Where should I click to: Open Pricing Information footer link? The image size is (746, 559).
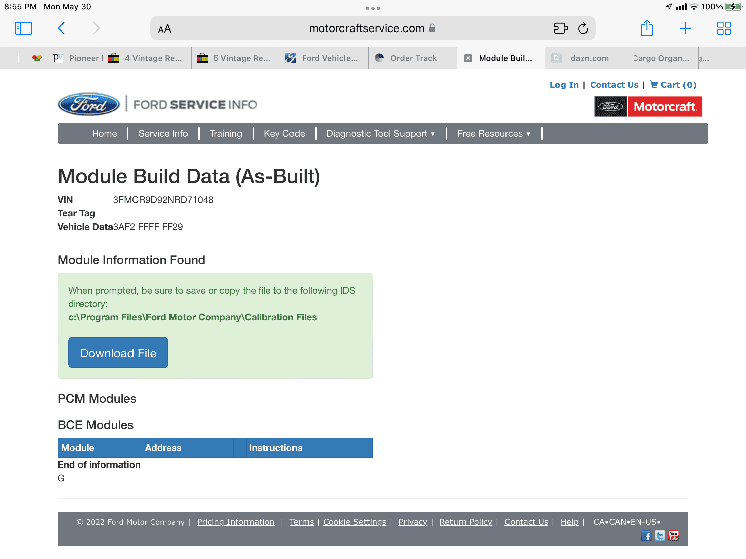pos(235,522)
